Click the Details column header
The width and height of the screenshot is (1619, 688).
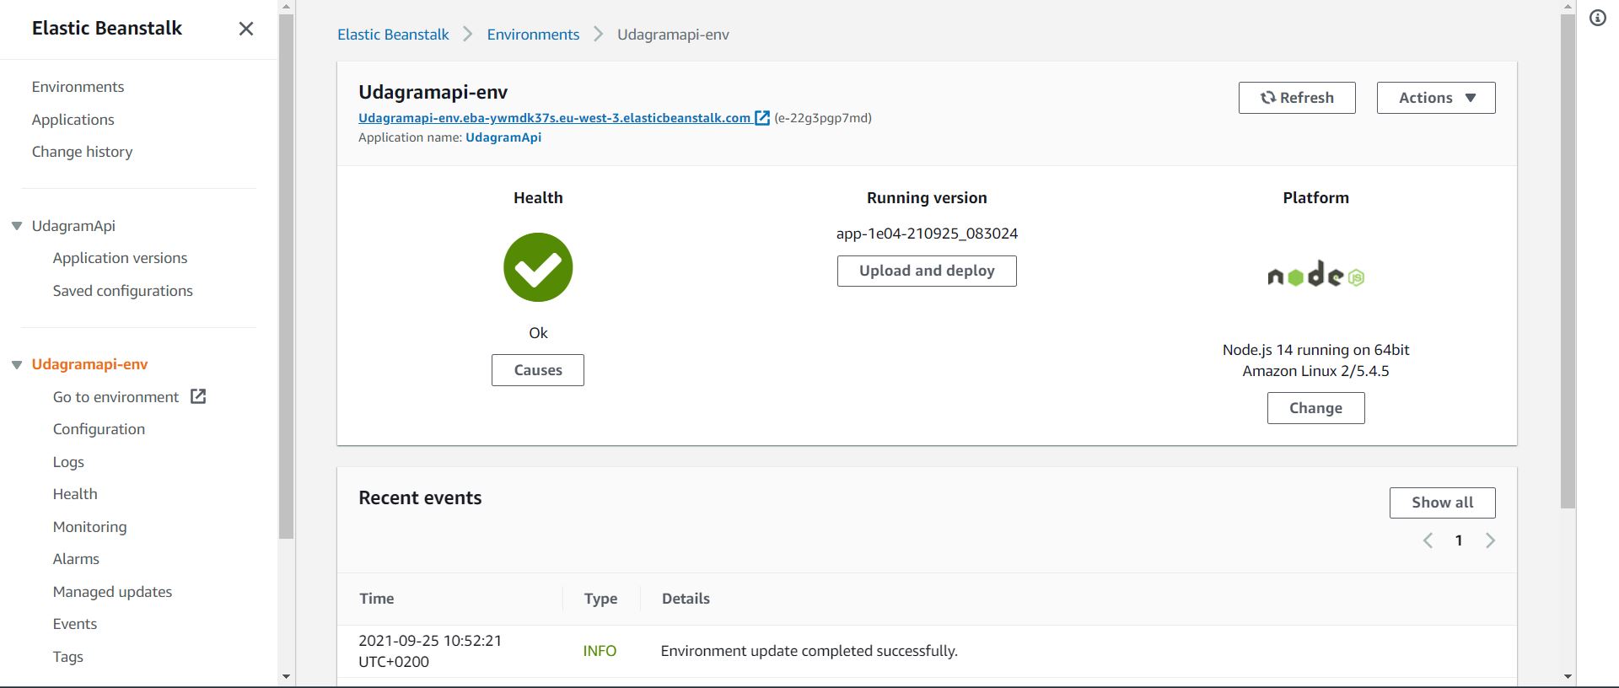tap(686, 599)
